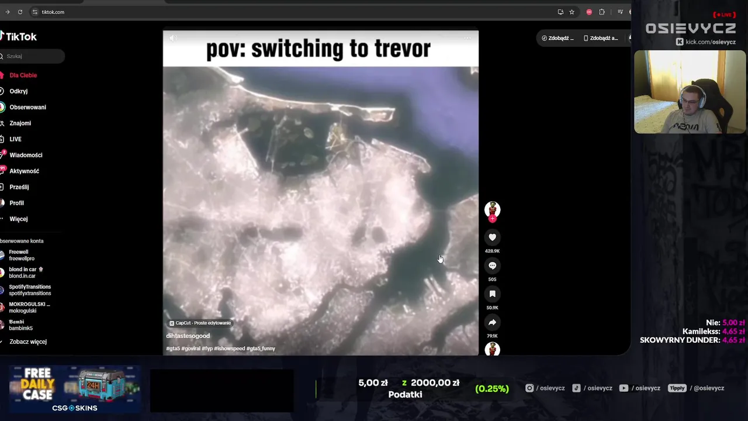
Task: Open the browser extensions puzzle icon
Action: coord(602,12)
